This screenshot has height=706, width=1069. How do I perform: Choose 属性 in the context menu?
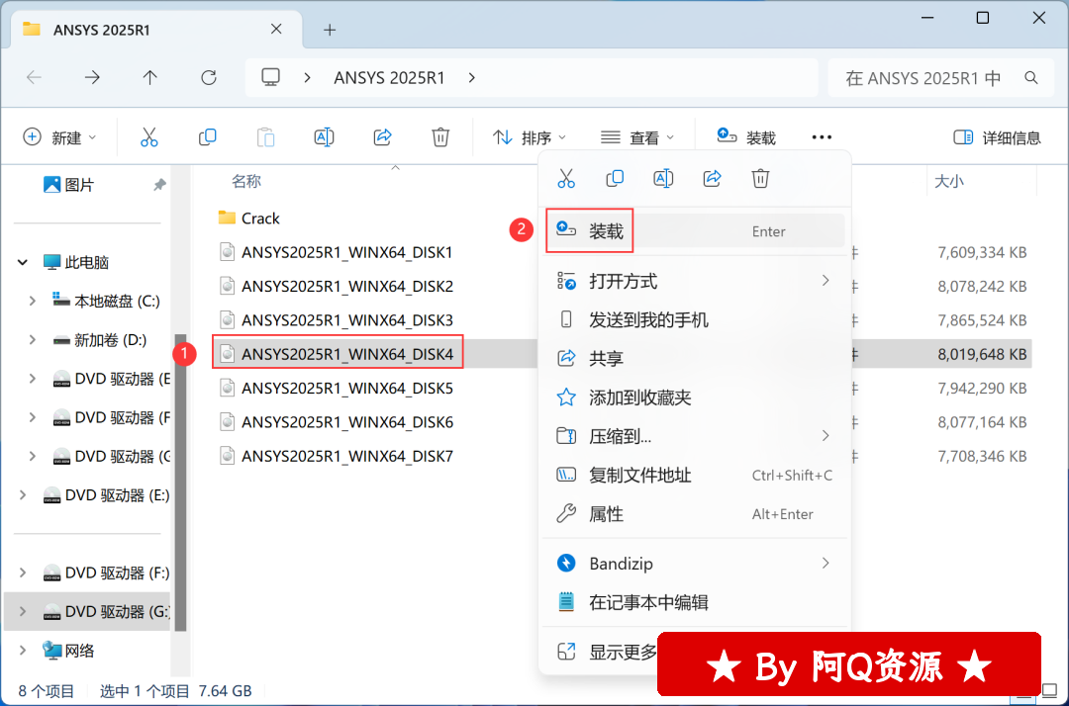coord(696,513)
